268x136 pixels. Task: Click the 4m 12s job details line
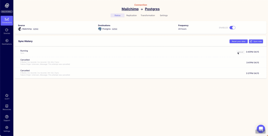click(39, 73)
